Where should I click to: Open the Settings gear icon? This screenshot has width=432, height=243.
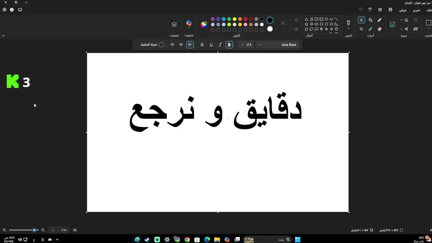point(4,10)
